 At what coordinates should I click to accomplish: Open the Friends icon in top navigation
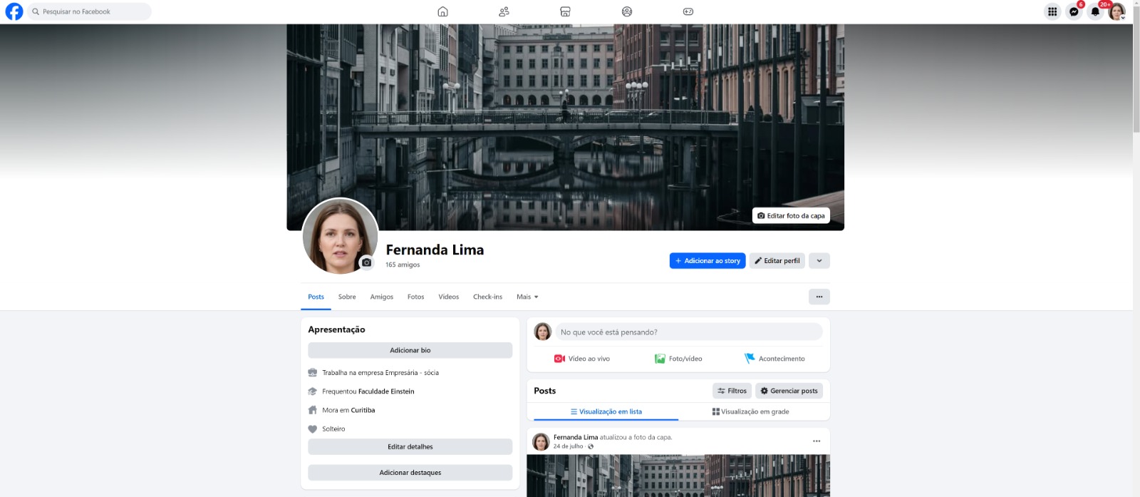tap(504, 11)
